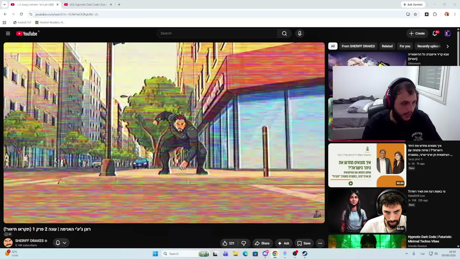Open the YouTube guide hamburger menu
This screenshot has width=460, height=259.
click(8, 33)
